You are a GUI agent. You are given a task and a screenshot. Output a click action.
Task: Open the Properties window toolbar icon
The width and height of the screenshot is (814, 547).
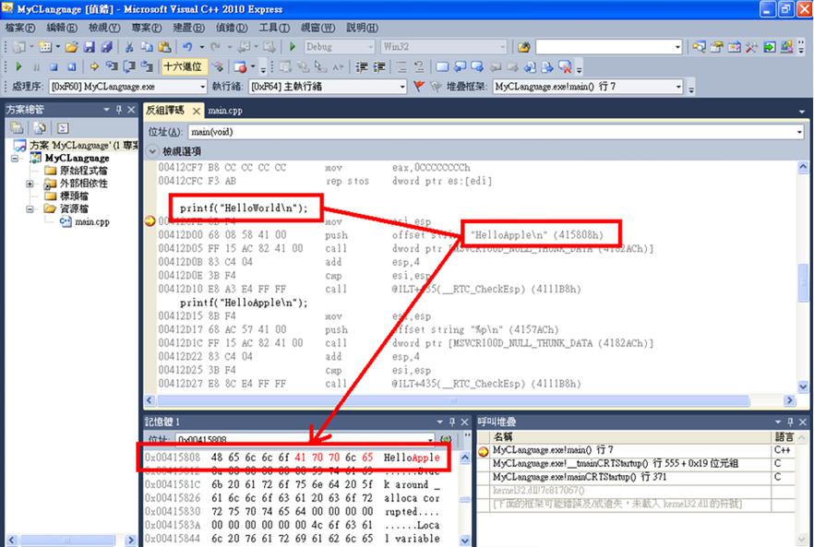[x=716, y=47]
